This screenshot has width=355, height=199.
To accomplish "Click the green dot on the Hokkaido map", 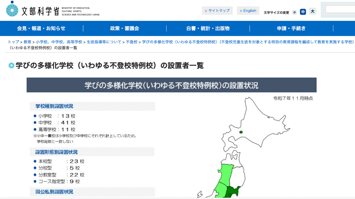I will click(x=241, y=132).
